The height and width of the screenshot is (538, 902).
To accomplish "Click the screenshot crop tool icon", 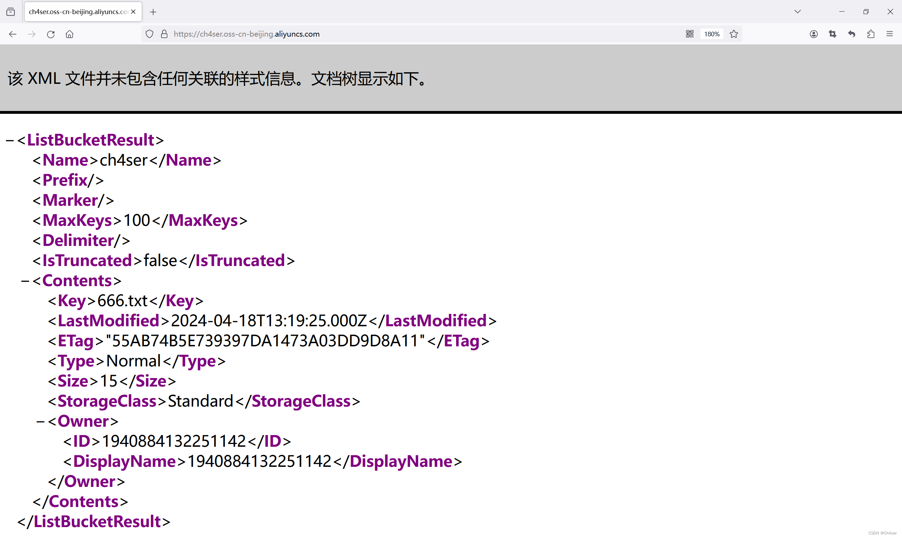I will coord(832,34).
